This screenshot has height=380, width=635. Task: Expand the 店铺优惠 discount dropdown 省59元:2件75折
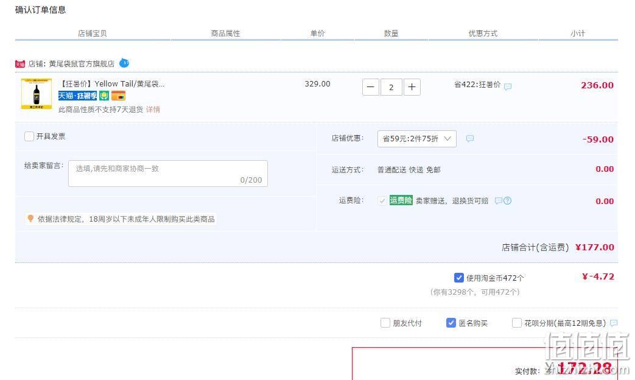pyautogui.click(x=416, y=139)
